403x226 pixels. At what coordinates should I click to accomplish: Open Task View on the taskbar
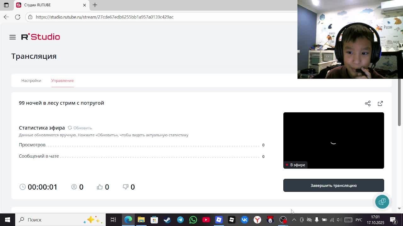click(x=113, y=220)
